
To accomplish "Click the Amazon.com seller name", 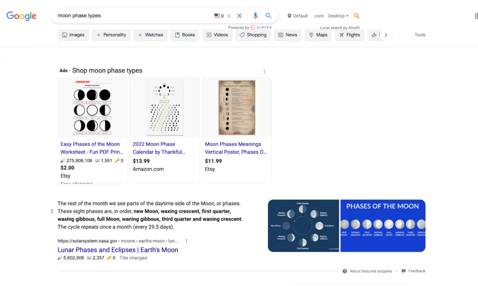I will (x=148, y=169).
